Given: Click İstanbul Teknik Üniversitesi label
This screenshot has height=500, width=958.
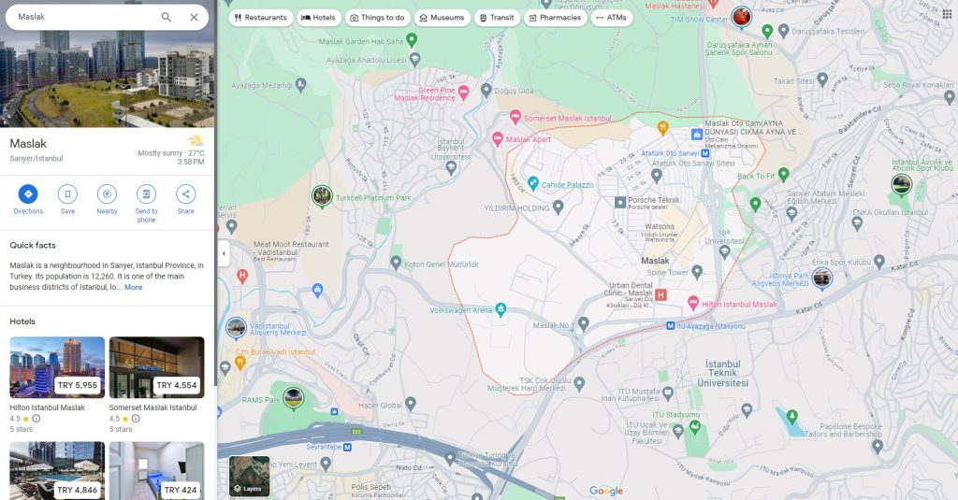Looking at the screenshot, I should (x=723, y=373).
